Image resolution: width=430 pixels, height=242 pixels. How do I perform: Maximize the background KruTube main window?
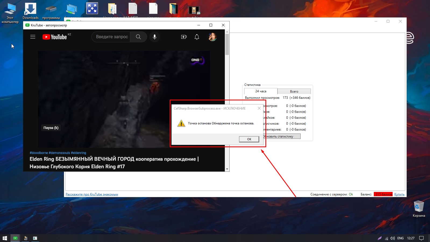click(x=388, y=21)
